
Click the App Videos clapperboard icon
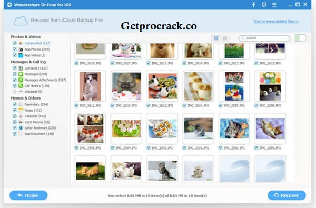[21, 55]
